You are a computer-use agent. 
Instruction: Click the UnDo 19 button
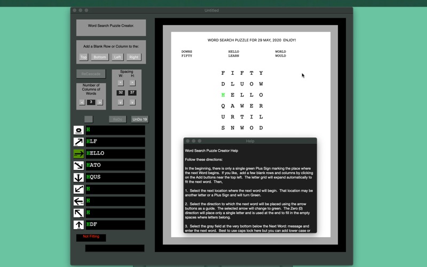pyautogui.click(x=140, y=119)
